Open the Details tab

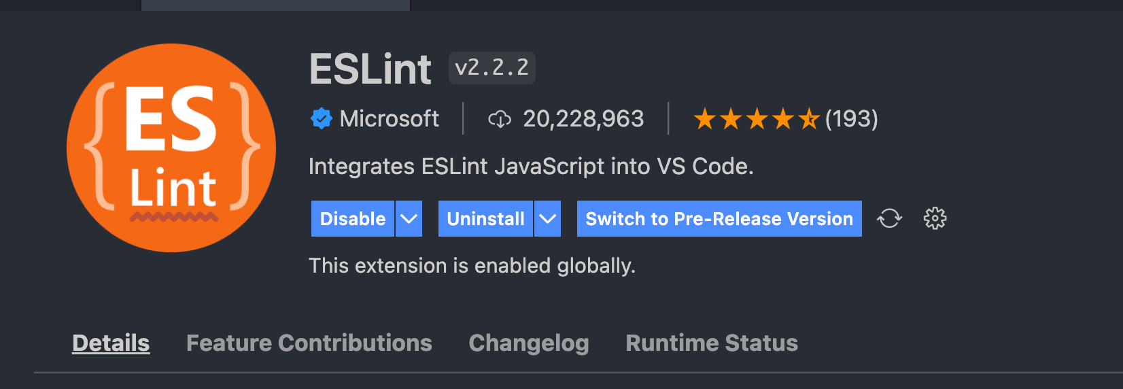point(111,343)
